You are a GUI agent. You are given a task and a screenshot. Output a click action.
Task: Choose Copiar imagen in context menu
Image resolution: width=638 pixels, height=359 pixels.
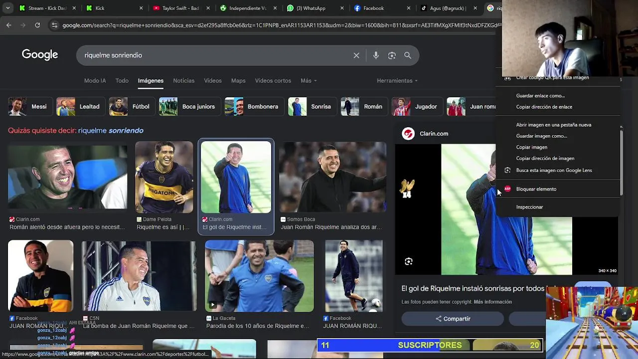[531, 147]
